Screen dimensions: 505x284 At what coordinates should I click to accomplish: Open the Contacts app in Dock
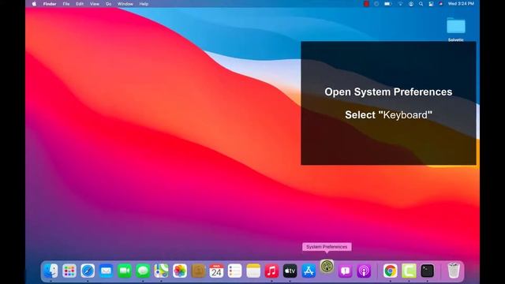tap(198, 271)
